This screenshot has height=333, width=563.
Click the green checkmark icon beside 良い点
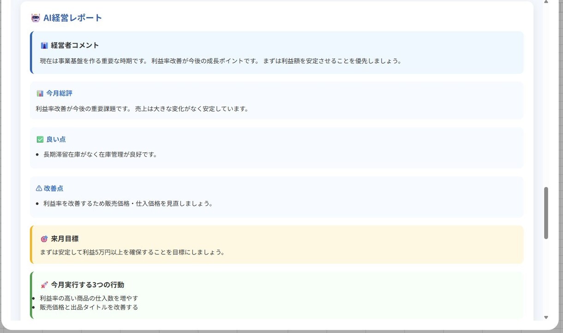pyautogui.click(x=40, y=140)
